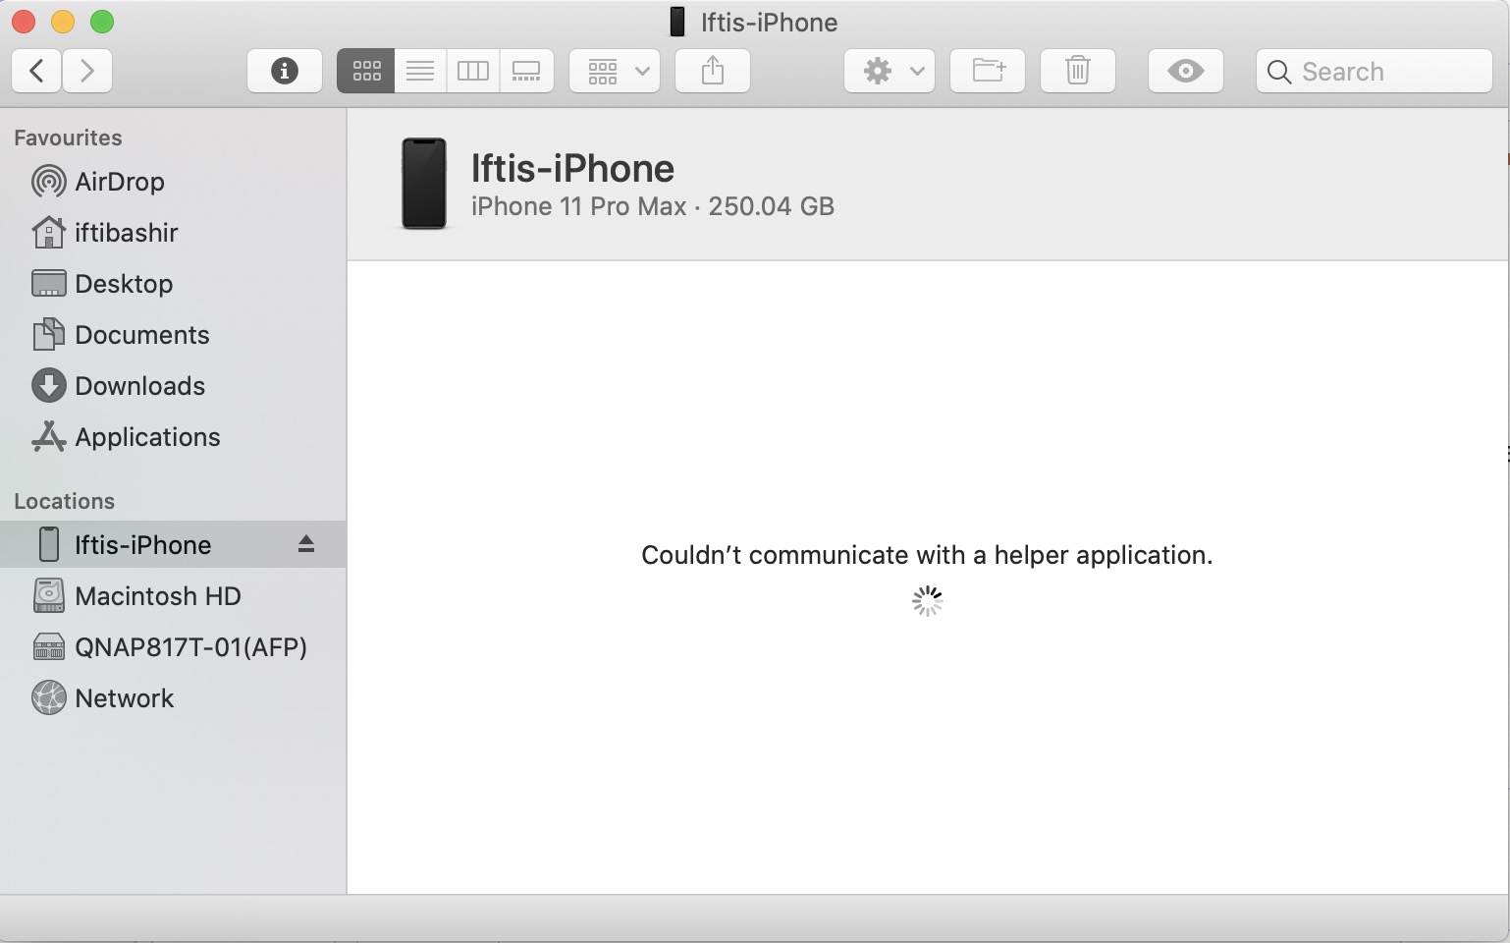This screenshot has width=1510, height=943.
Task: Eject Iftis-iPhone from the sidebar
Action: pos(306,544)
